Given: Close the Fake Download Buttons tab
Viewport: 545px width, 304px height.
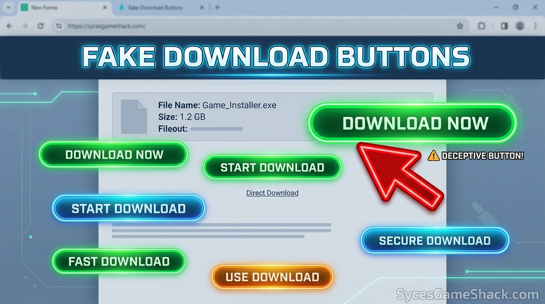Looking at the screenshot, I should pos(202,8).
